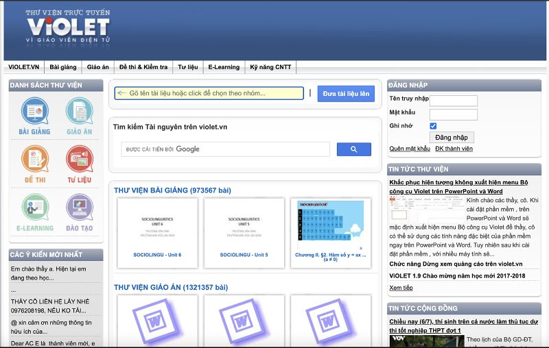The image size is (549, 348).
Task: Open comment 'Dear AC E là thành viên mới'
Action: (53, 343)
